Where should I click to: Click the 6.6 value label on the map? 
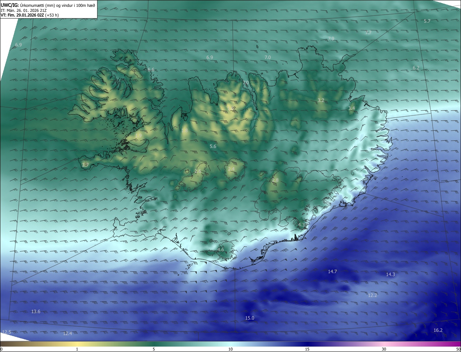(x=151, y=69)
